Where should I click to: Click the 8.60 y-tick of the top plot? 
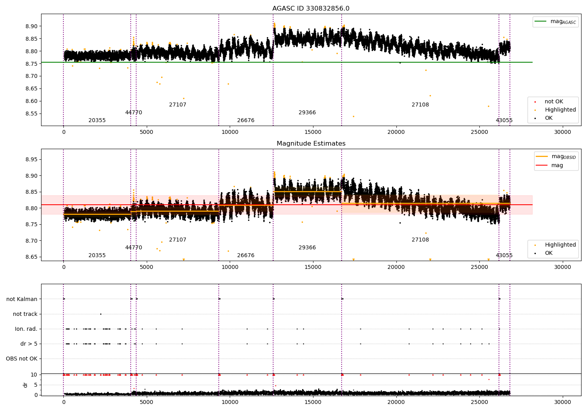tap(31, 101)
